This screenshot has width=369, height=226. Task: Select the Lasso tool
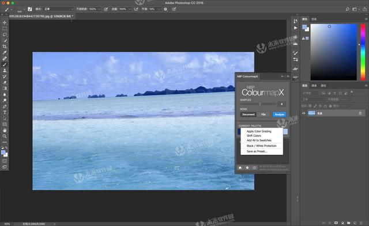coord(5,35)
